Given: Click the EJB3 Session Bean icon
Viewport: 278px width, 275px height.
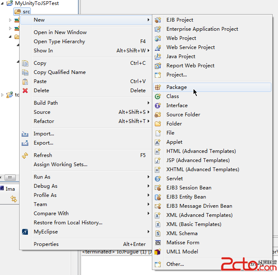Looking at the screenshot, I should (158, 188).
